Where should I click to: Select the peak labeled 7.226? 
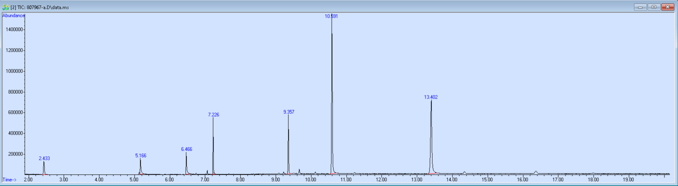[x=213, y=115]
